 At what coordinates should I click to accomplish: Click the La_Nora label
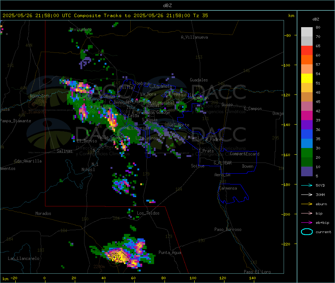pyautogui.click(x=148, y=94)
